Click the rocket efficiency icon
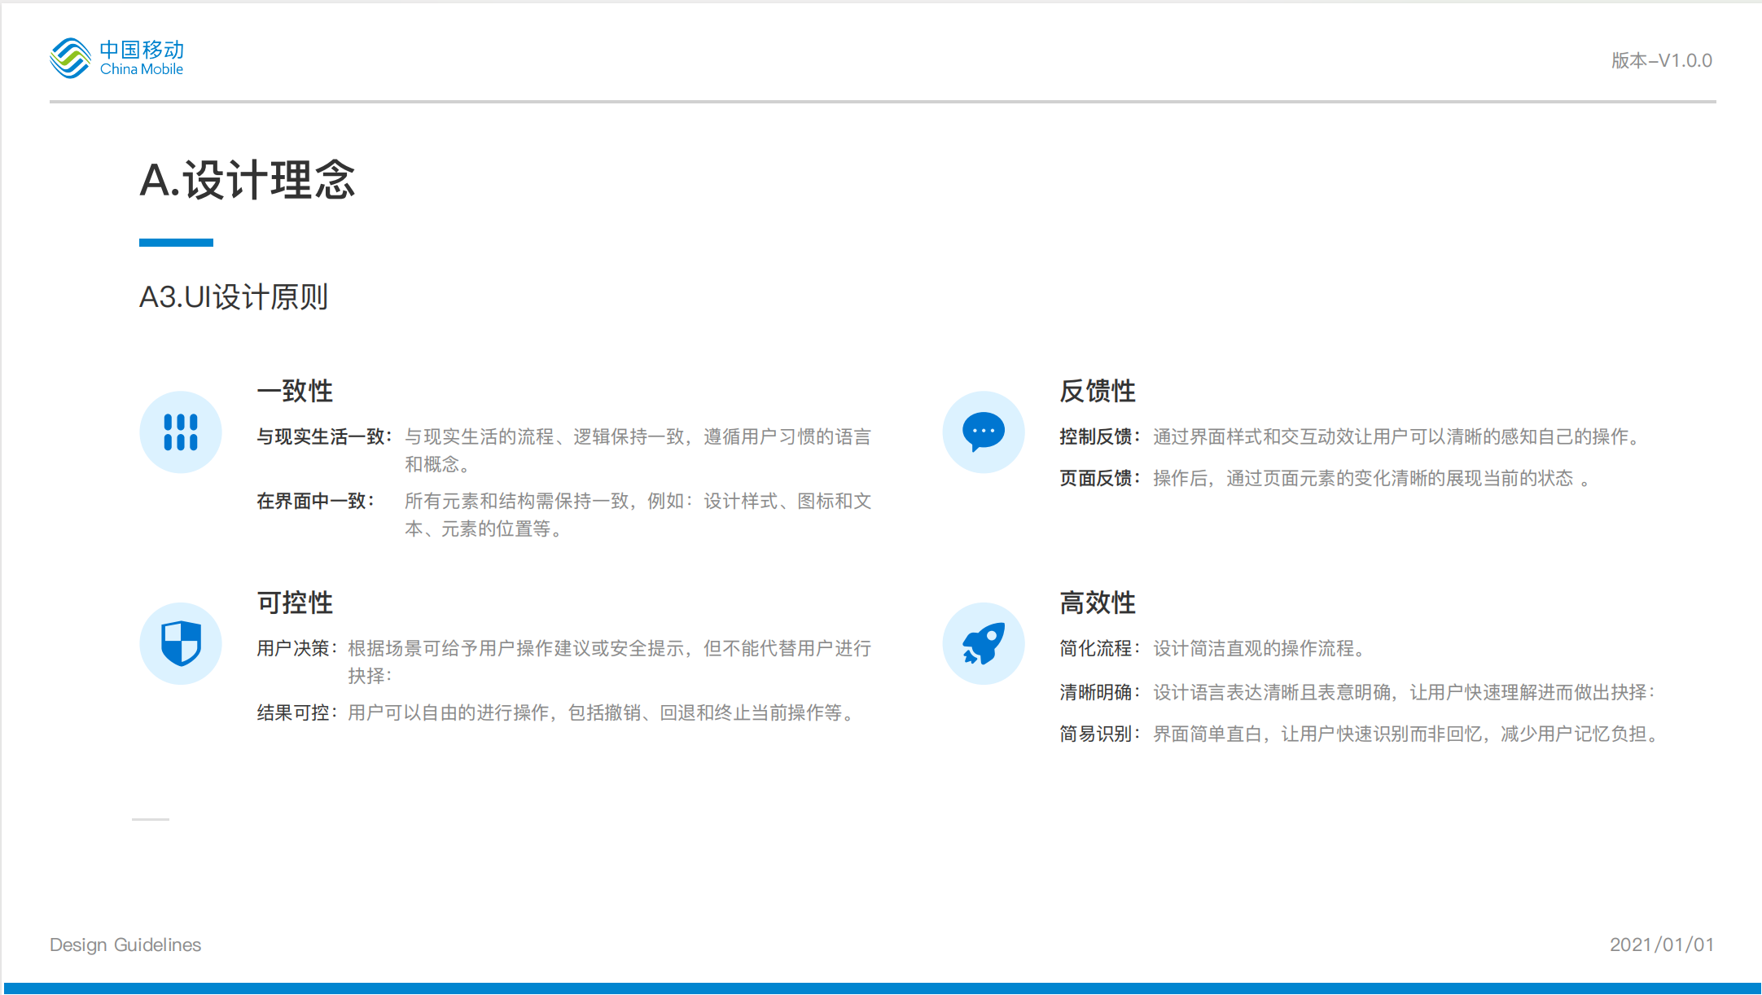This screenshot has height=995, width=1762. click(984, 643)
